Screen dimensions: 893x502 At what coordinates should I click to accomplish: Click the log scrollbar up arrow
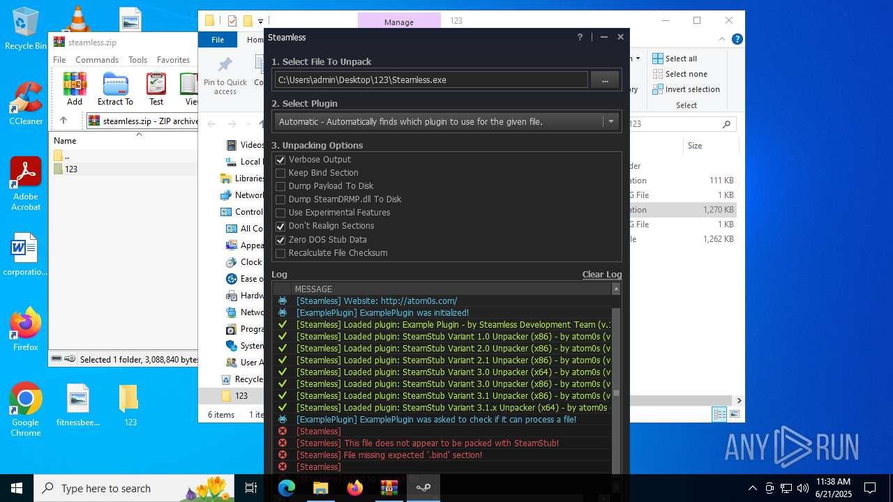pos(616,289)
